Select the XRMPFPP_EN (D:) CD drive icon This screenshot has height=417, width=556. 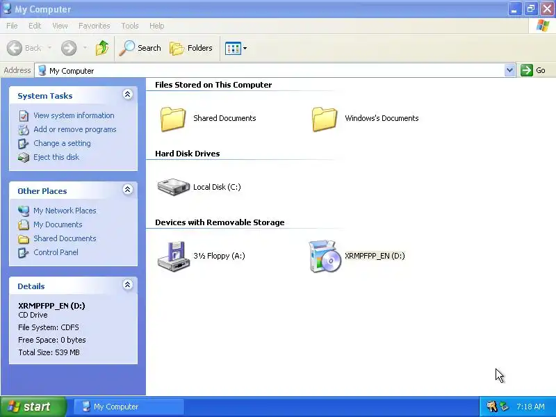325,256
